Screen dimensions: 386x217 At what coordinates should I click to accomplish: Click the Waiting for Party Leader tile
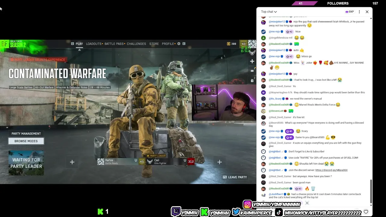[x=26, y=163]
